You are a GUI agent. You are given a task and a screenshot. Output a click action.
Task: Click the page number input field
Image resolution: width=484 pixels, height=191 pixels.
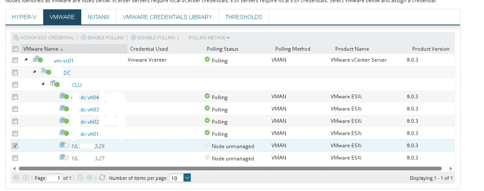tap(54, 178)
